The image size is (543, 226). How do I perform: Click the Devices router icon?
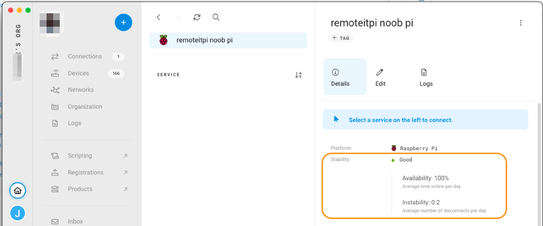[55, 73]
